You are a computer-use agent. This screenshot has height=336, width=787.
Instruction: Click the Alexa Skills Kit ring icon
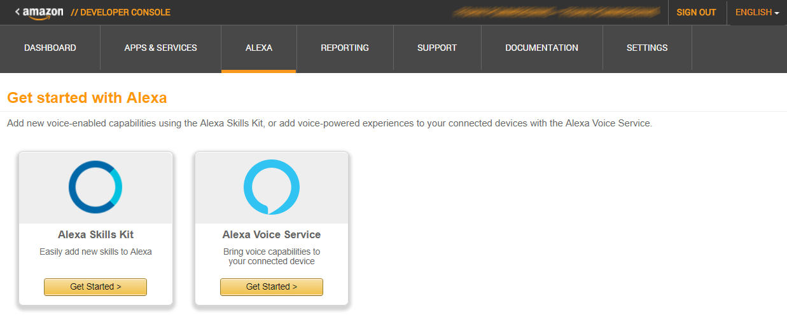pyautogui.click(x=95, y=187)
